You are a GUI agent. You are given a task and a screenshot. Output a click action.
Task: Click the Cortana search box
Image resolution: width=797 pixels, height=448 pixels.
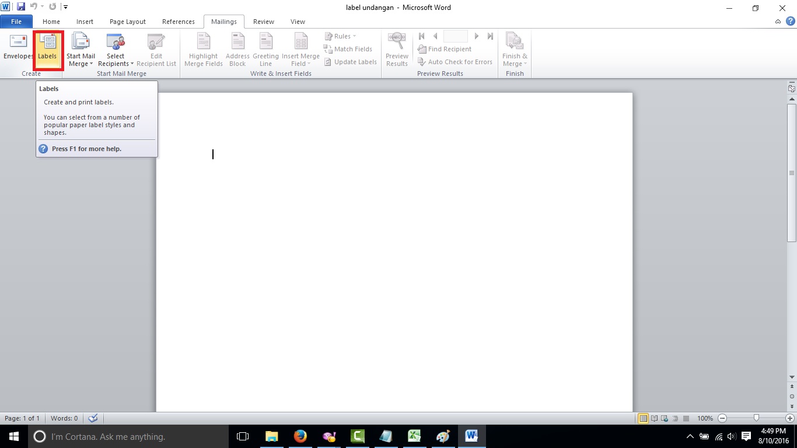click(x=128, y=436)
